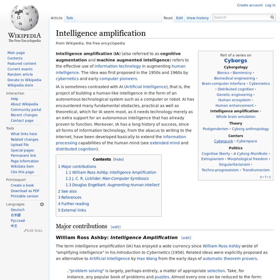Visit the Wikipedia store link
The width and height of the screenshot is (280, 280).
pos(20,85)
